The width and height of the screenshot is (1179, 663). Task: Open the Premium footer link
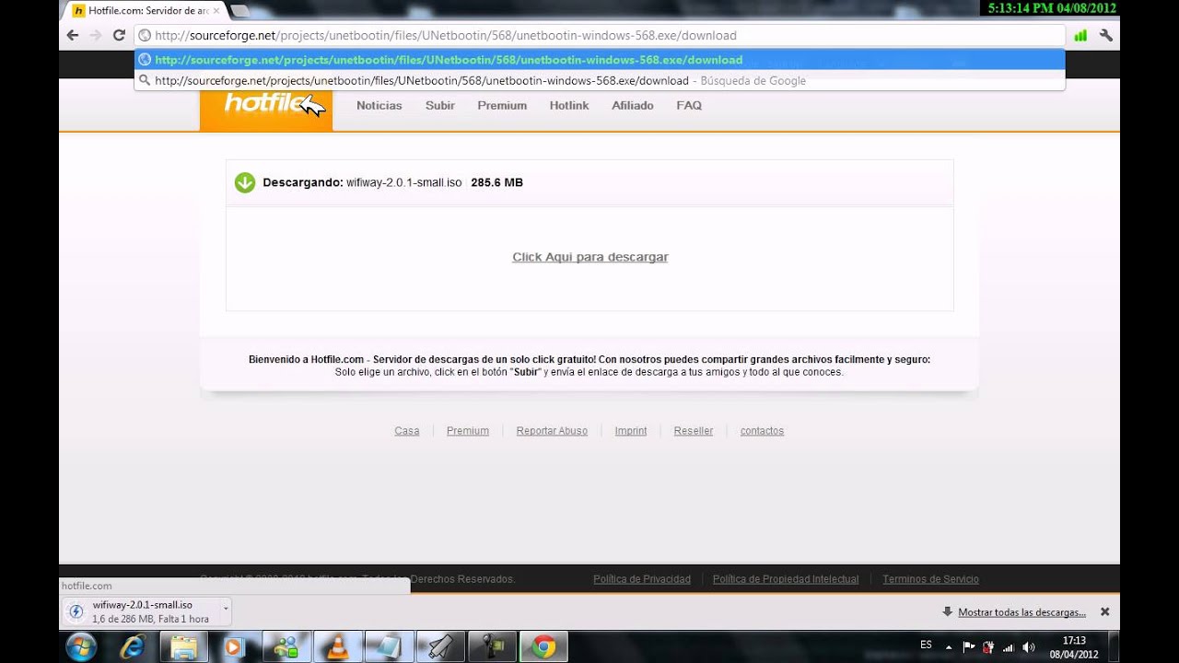point(468,430)
